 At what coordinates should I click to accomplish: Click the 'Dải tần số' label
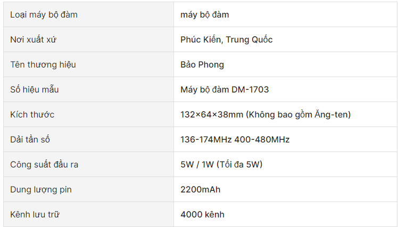(x=30, y=139)
